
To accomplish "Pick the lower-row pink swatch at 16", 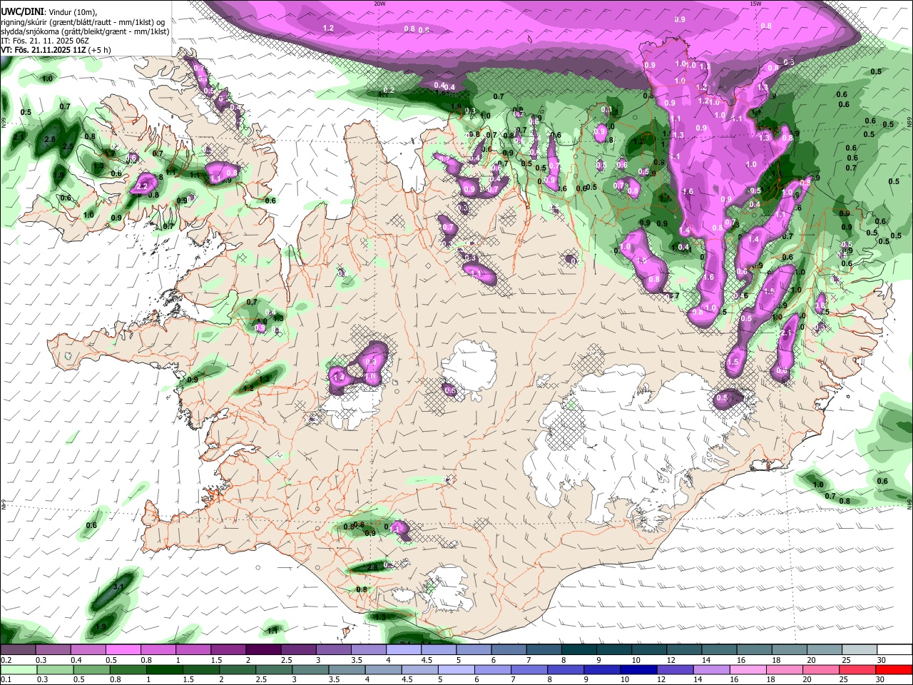I will pyautogui.click(x=748, y=669).
